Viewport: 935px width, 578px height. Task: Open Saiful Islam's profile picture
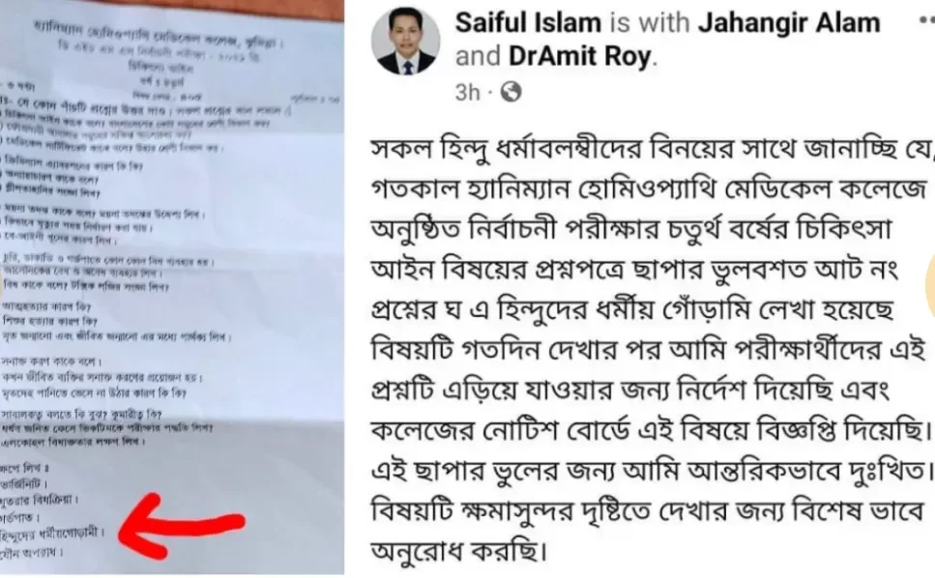tap(405, 42)
